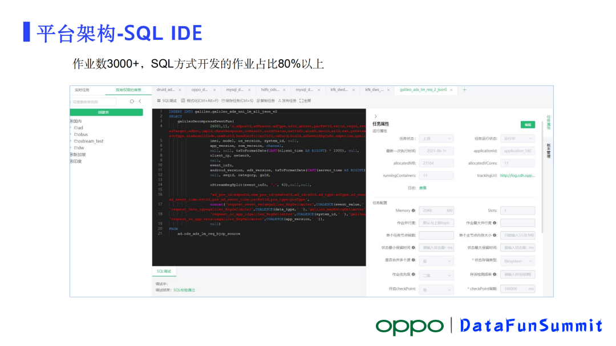
Task: Open the 是否合并多个源 dropdown
Action: pyautogui.click(x=436, y=261)
